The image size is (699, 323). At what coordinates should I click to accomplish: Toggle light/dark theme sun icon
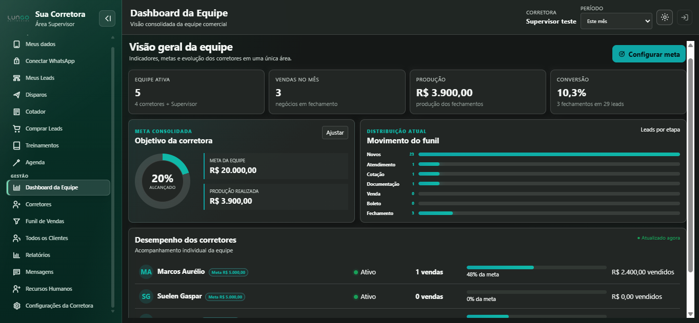(x=665, y=17)
